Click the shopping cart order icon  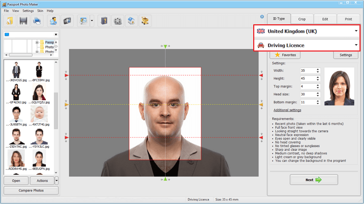coord(145,21)
